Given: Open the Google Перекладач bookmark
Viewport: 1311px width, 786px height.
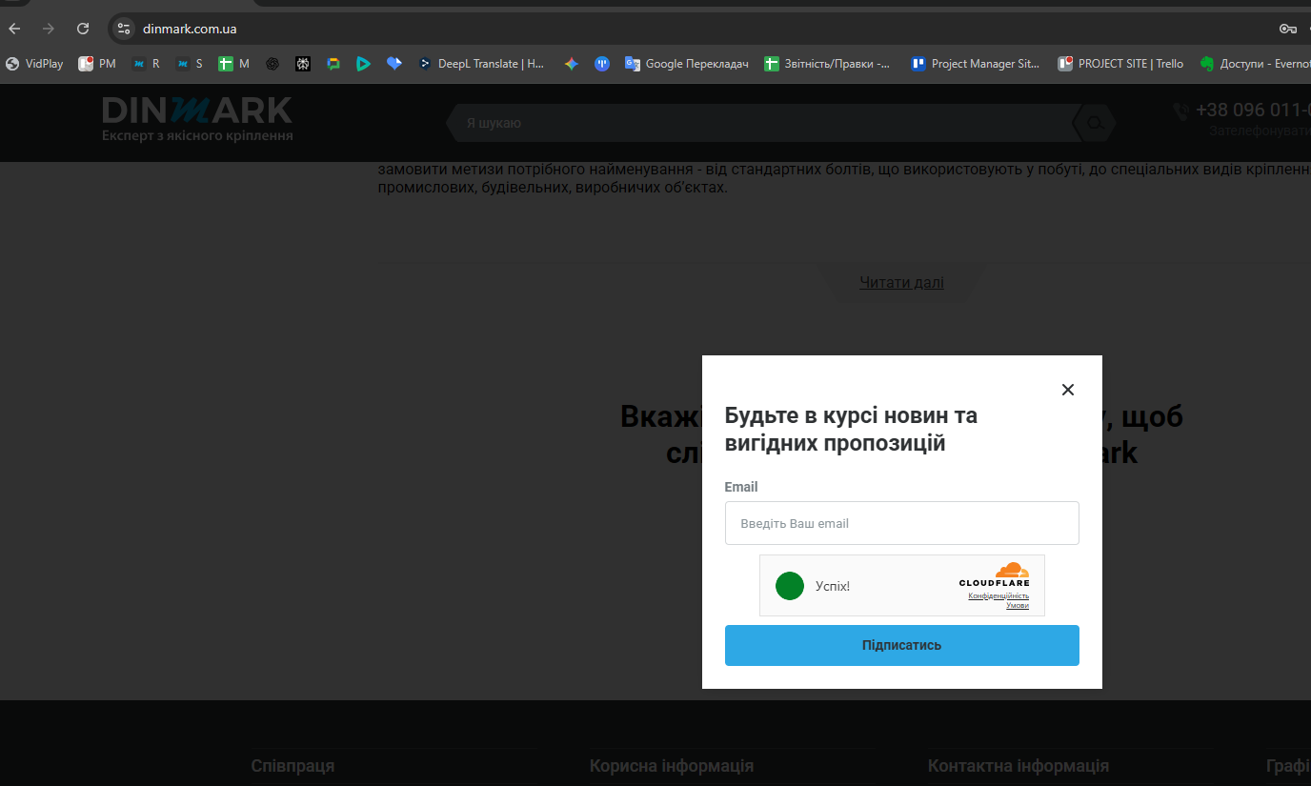Looking at the screenshot, I should 687,64.
